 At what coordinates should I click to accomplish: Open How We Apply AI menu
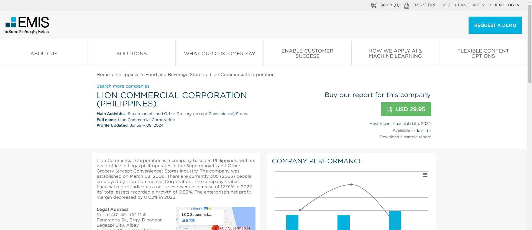click(395, 53)
